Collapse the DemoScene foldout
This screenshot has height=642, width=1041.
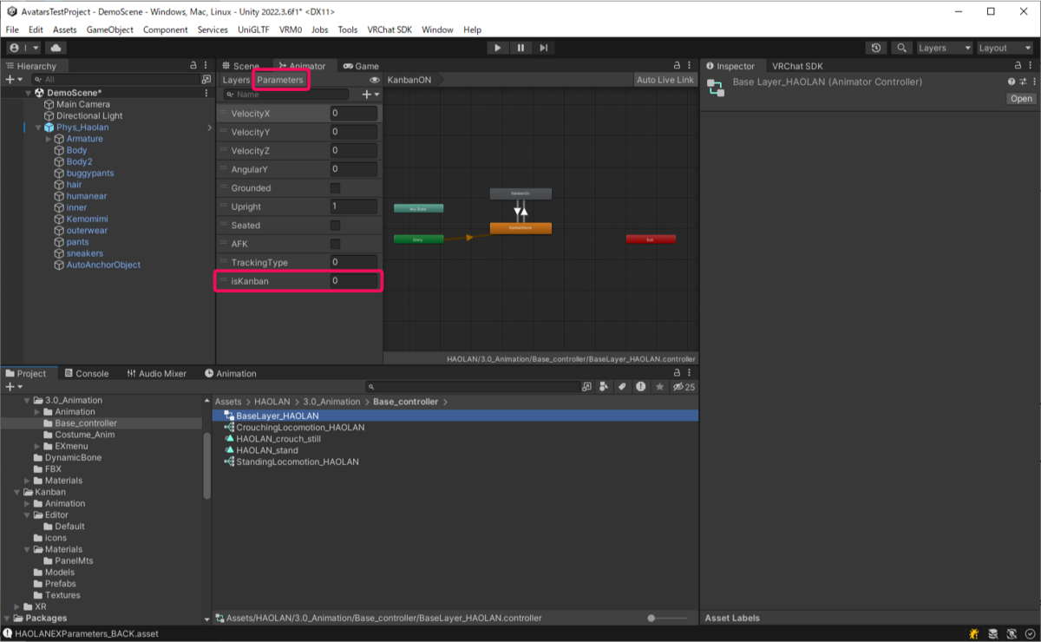29,93
